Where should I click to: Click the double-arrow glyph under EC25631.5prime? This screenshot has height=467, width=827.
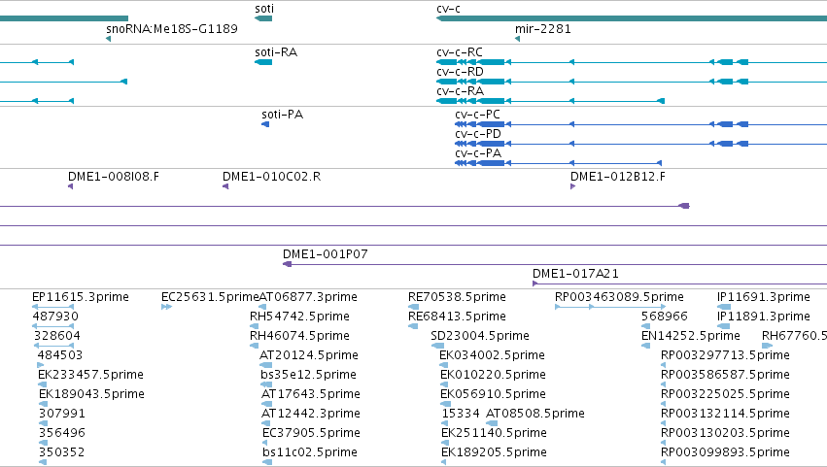[x=167, y=307]
